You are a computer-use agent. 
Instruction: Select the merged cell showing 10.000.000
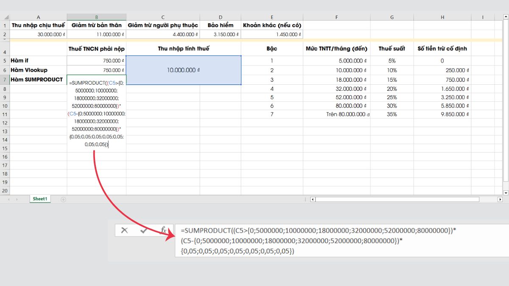(184, 70)
